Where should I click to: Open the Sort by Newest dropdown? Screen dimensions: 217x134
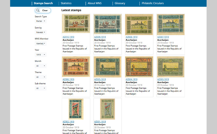(x=41, y=32)
